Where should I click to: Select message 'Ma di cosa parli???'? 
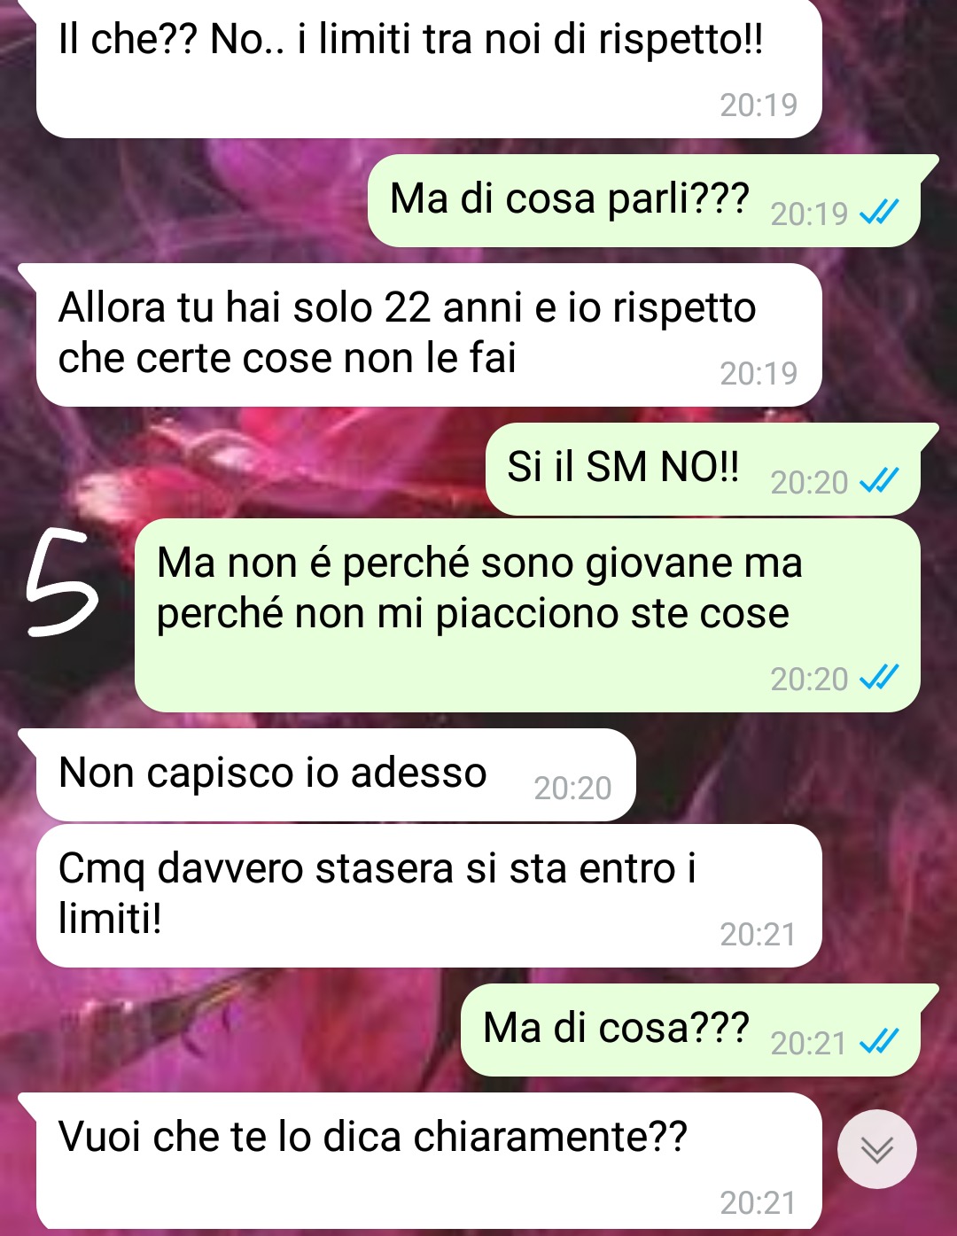[644, 201]
